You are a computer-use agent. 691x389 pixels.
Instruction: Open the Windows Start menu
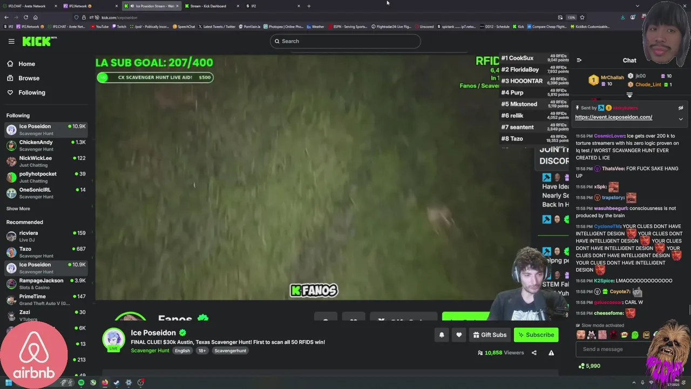[8, 383]
